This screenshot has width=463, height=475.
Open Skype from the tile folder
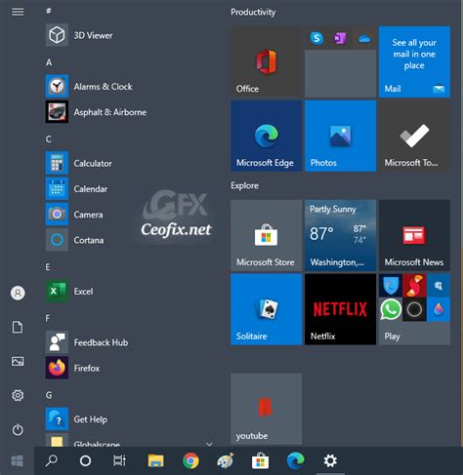click(316, 38)
